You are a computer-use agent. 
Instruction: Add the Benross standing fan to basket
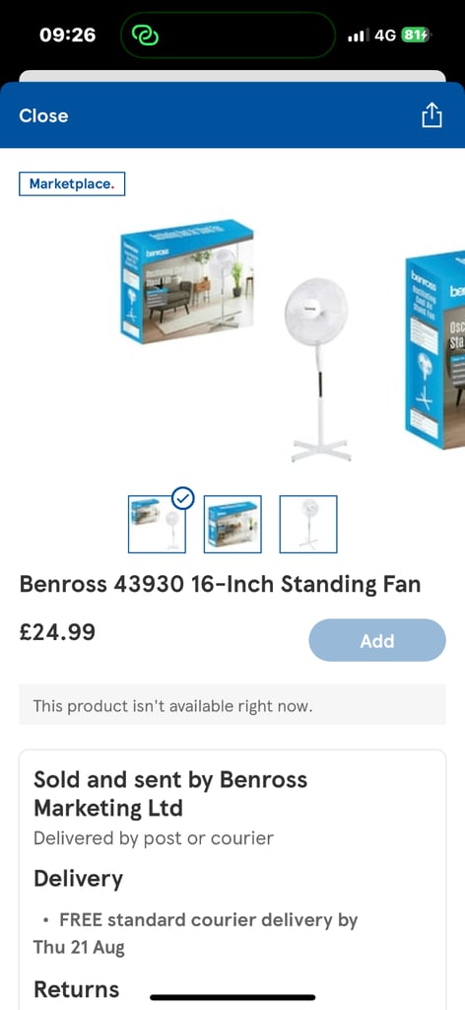point(377,640)
